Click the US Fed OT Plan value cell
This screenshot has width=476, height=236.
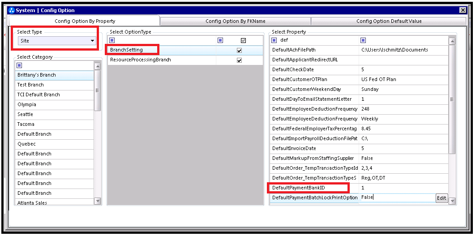click(x=404, y=80)
